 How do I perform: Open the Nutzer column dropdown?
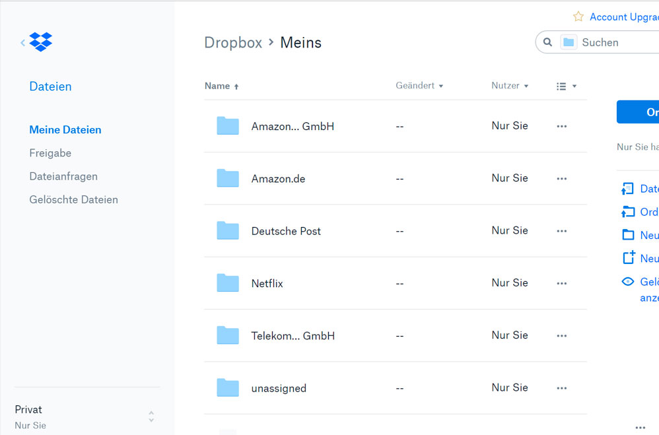(510, 85)
